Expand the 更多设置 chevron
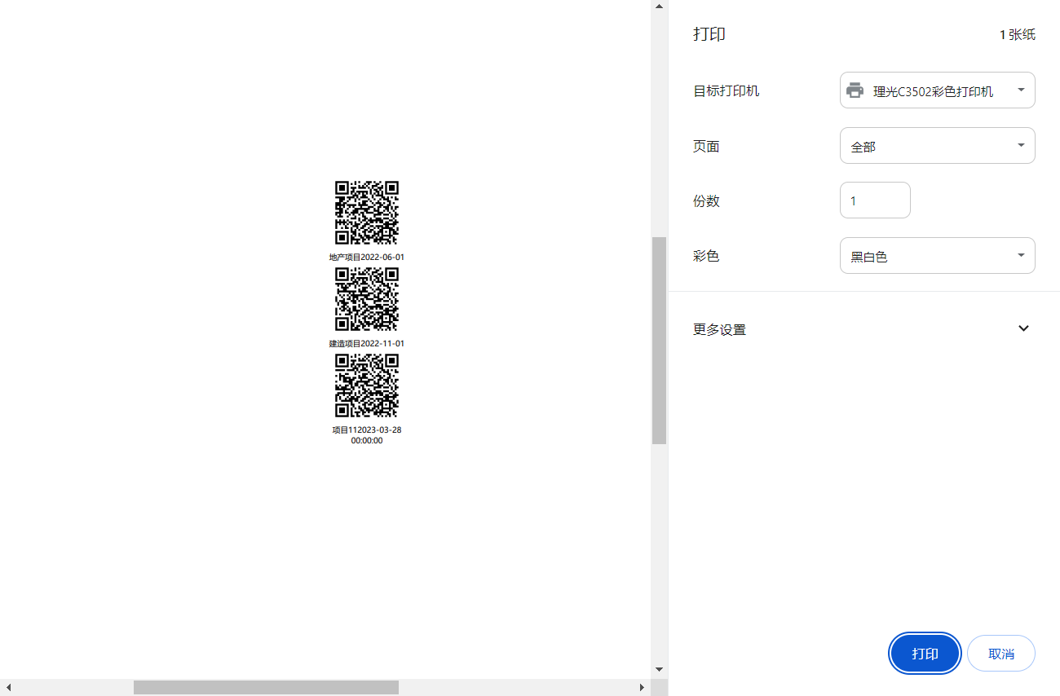Screen dimensions: 1060x696 (1024, 328)
